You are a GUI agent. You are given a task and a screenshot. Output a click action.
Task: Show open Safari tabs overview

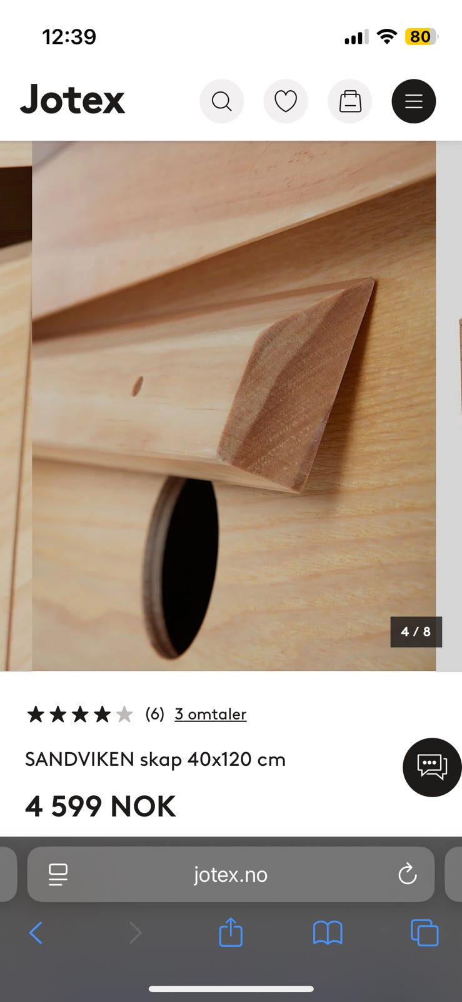(x=424, y=932)
